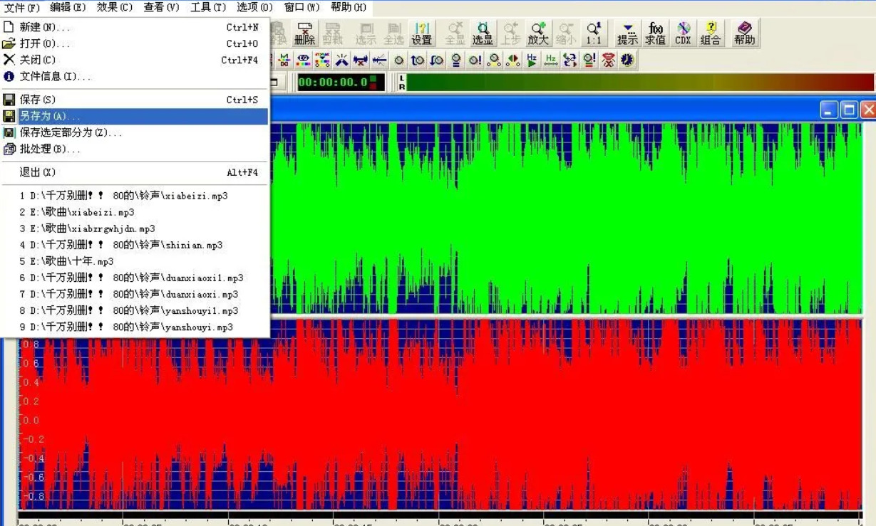The image size is (876, 526).
Task: Open the 设置 (Set) selection tool
Action: (421, 33)
